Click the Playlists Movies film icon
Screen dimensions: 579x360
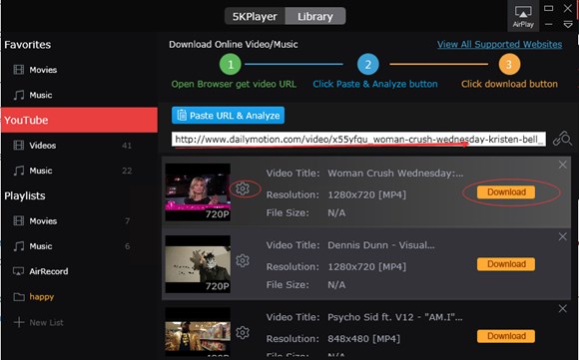(18, 220)
